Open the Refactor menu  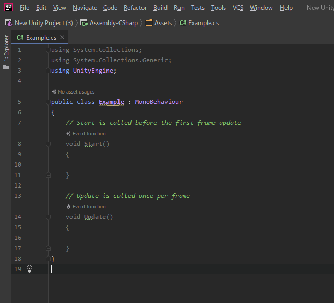point(135,8)
